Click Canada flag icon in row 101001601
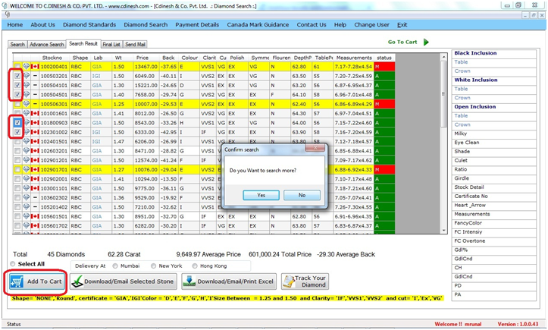The width and height of the screenshot is (548, 330). click(x=35, y=113)
